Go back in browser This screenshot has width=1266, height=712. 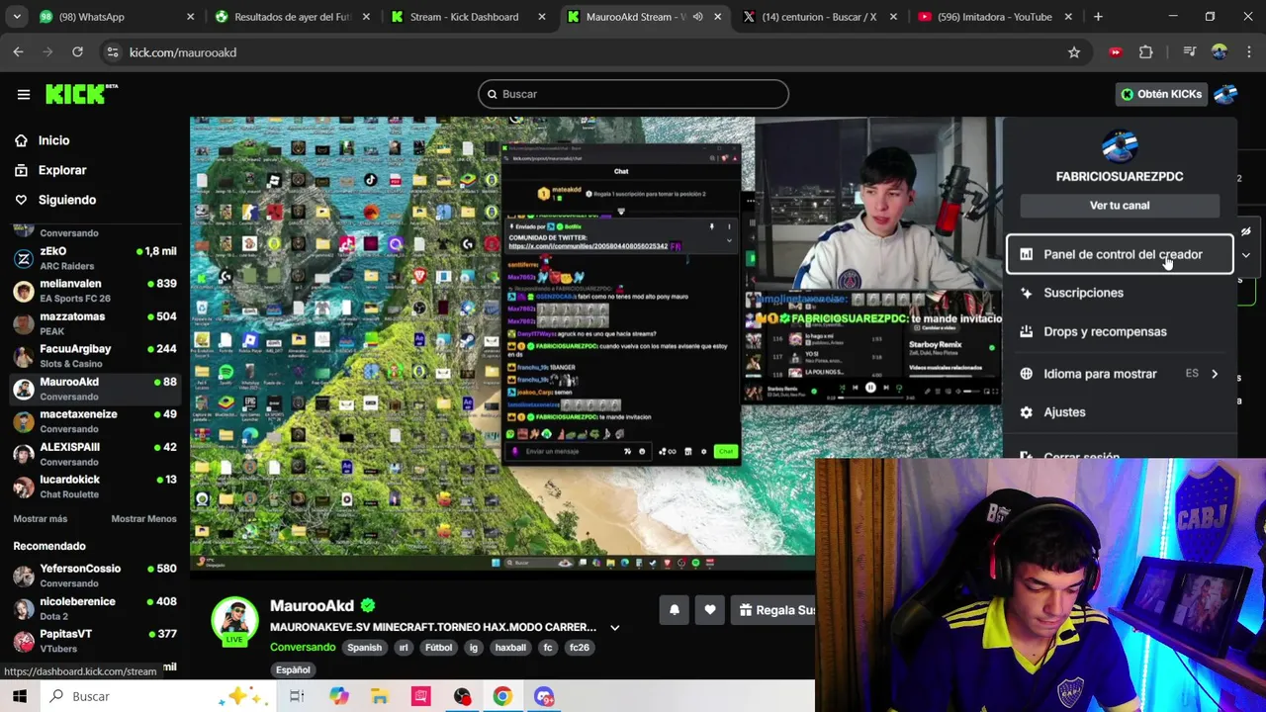click(19, 52)
